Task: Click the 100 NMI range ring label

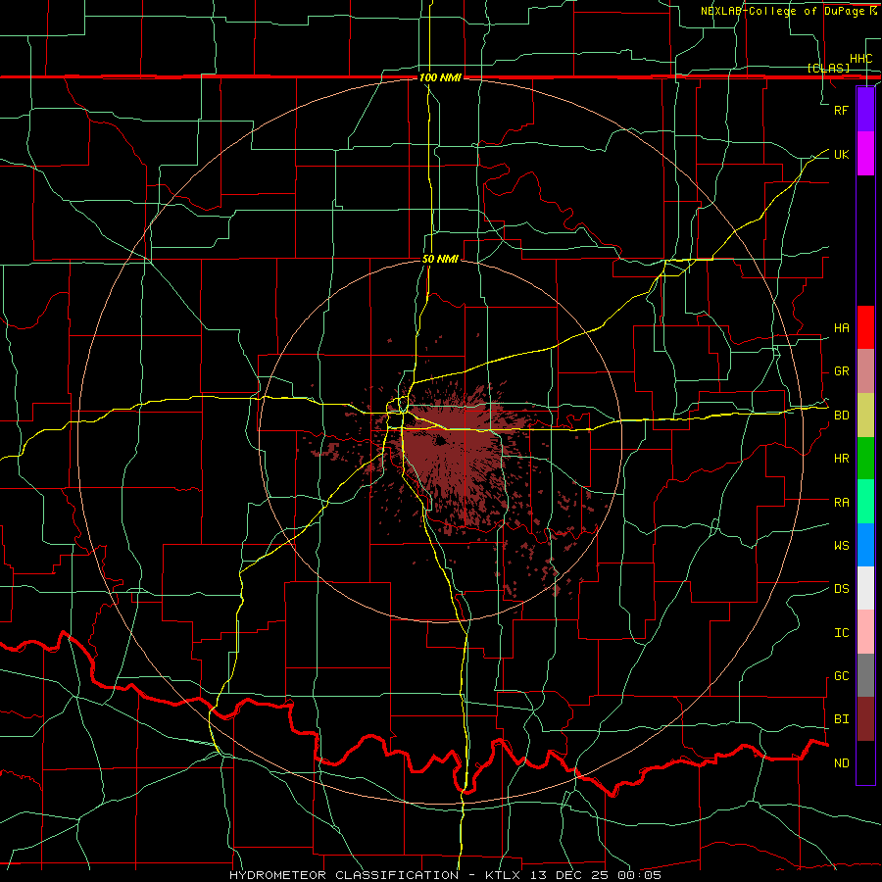Action: pyautogui.click(x=440, y=77)
